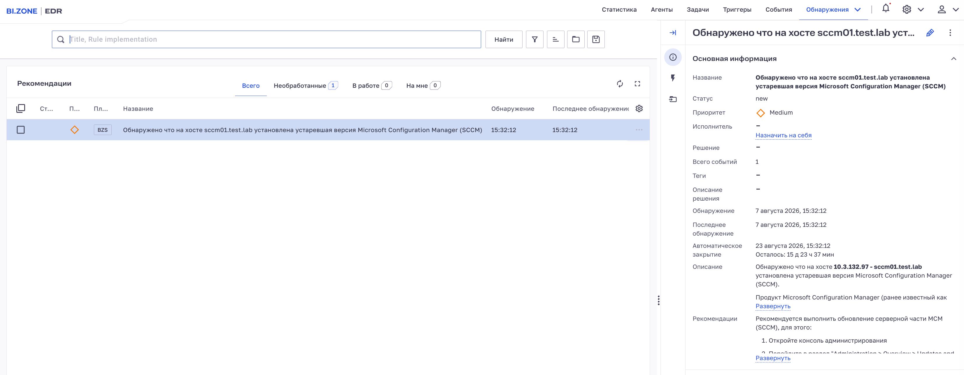Open settings gear in top bar

point(907,9)
